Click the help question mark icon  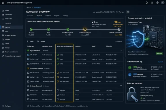tap(157, 3)
